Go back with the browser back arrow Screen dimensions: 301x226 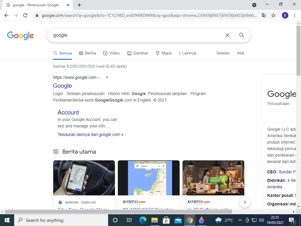coord(6,15)
